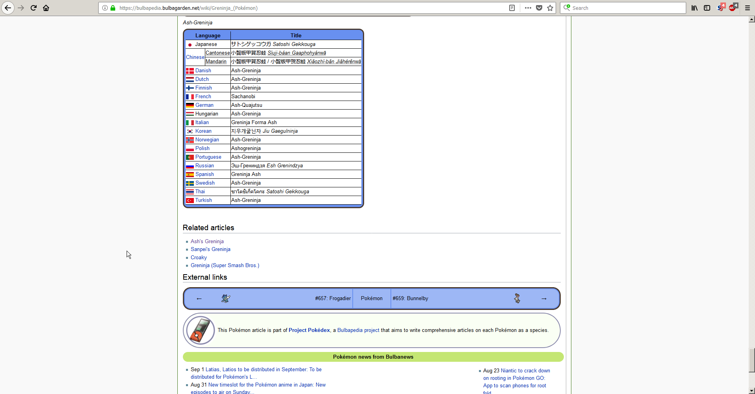The image size is (755, 394).
Task: Click the page's vertical scrollbar thumb
Action: [x=751, y=360]
